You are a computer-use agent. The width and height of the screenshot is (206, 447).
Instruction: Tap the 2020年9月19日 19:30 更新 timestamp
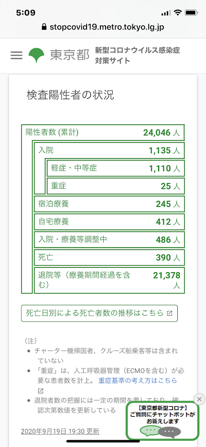point(60,431)
